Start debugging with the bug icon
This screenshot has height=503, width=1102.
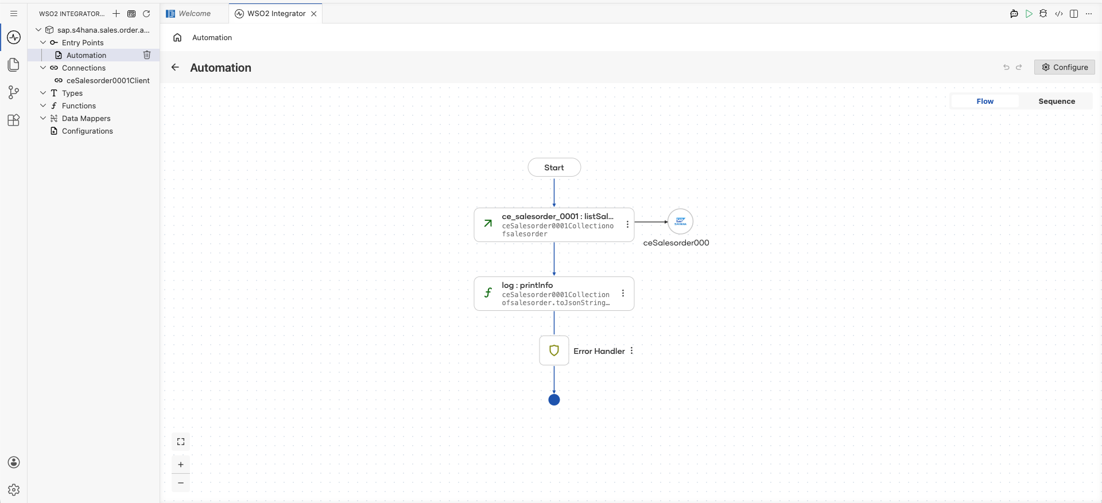point(1043,13)
